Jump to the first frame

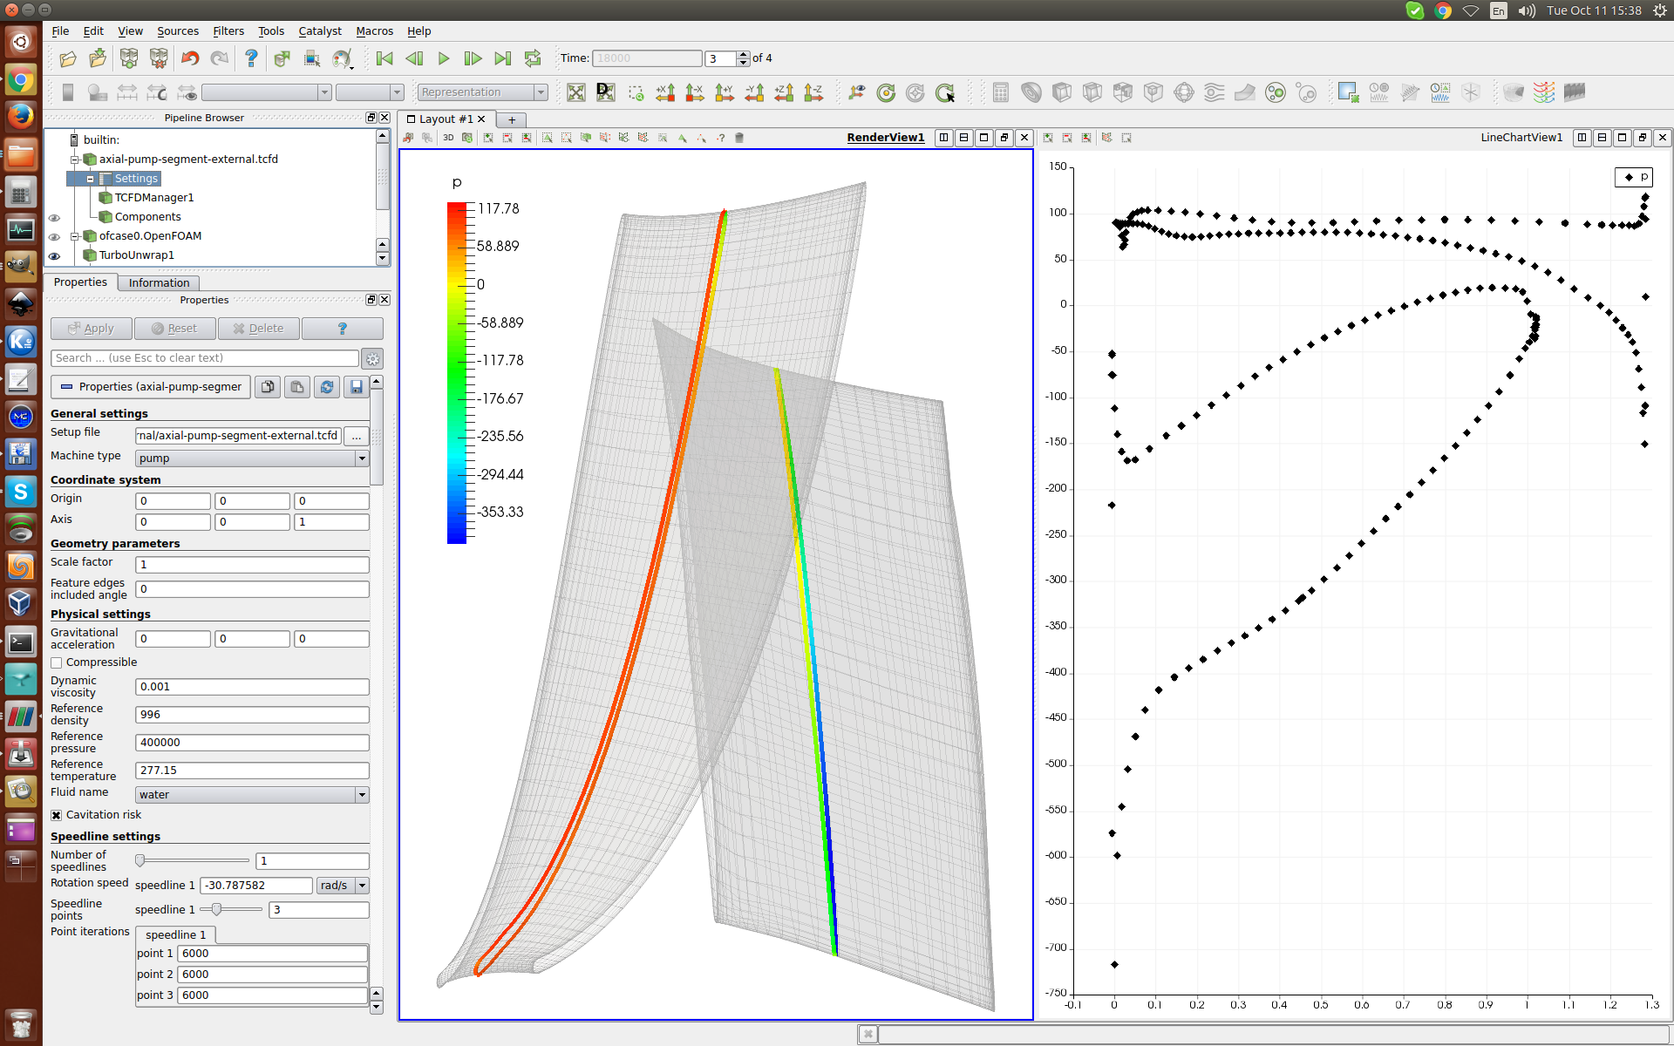coord(384,59)
